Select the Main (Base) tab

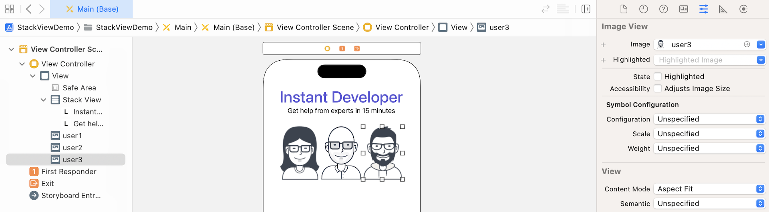(x=92, y=9)
